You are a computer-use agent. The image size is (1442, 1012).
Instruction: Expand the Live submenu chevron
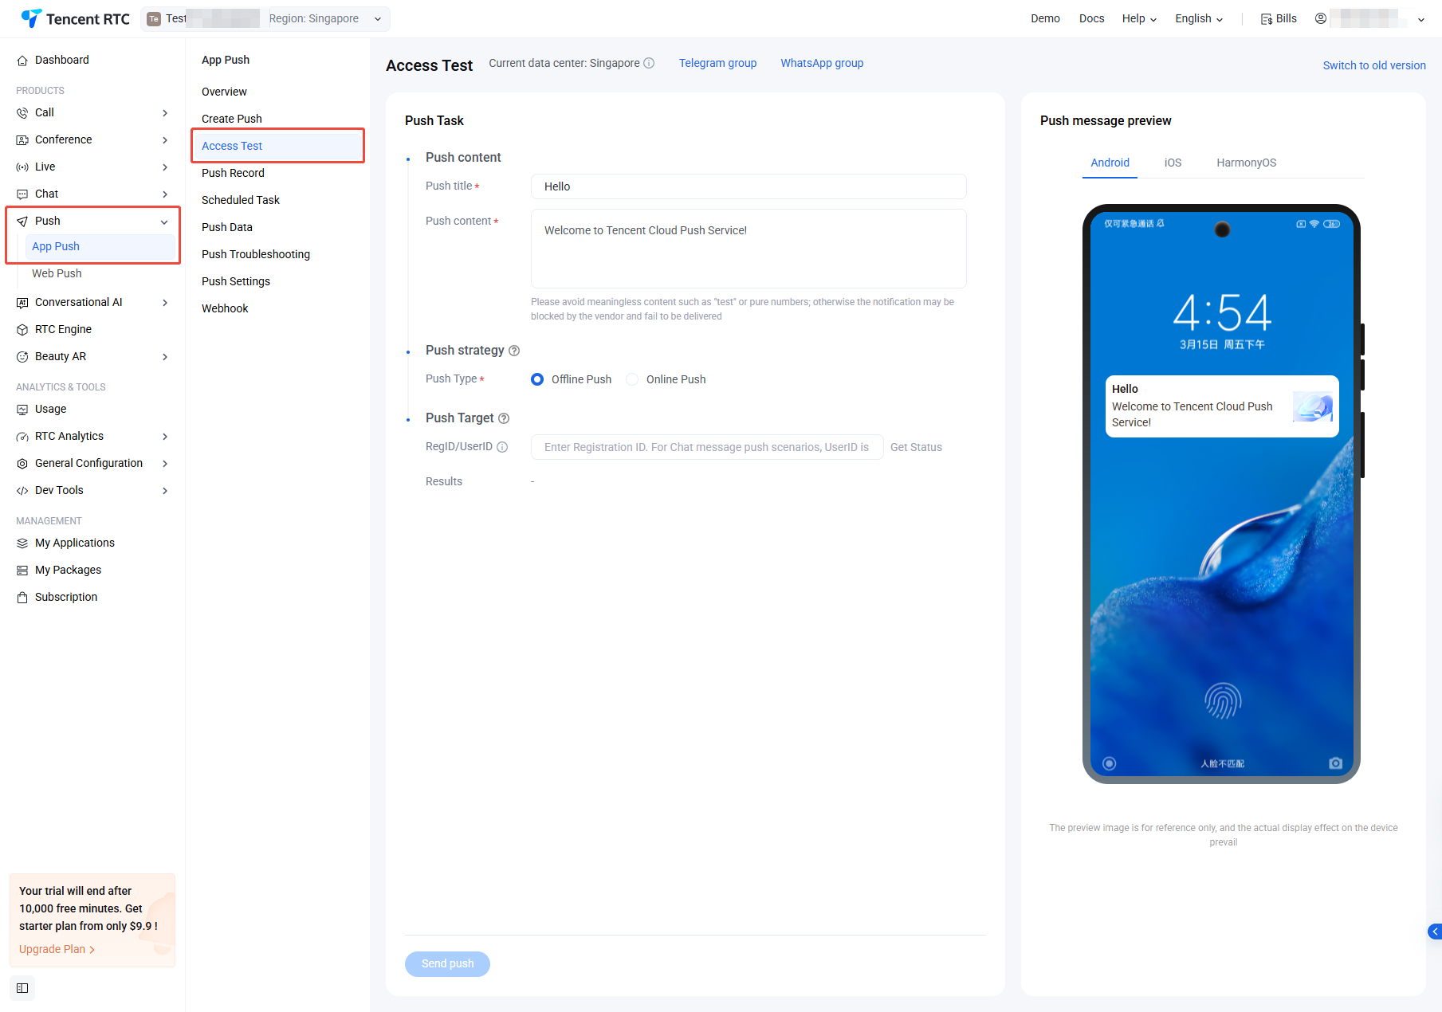tap(165, 167)
